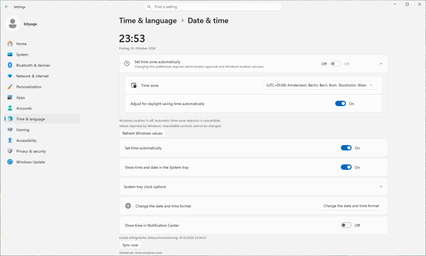This screenshot has width=426, height=256.
Task: Click Refresh Windows values button
Action: (142, 133)
